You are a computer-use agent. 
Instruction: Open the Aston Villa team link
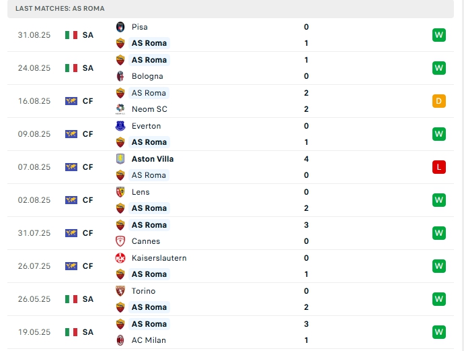[x=153, y=159]
